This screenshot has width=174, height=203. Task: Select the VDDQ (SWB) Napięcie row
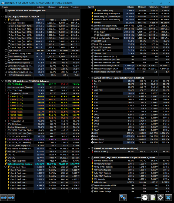pyautogui.click(x=129, y=167)
